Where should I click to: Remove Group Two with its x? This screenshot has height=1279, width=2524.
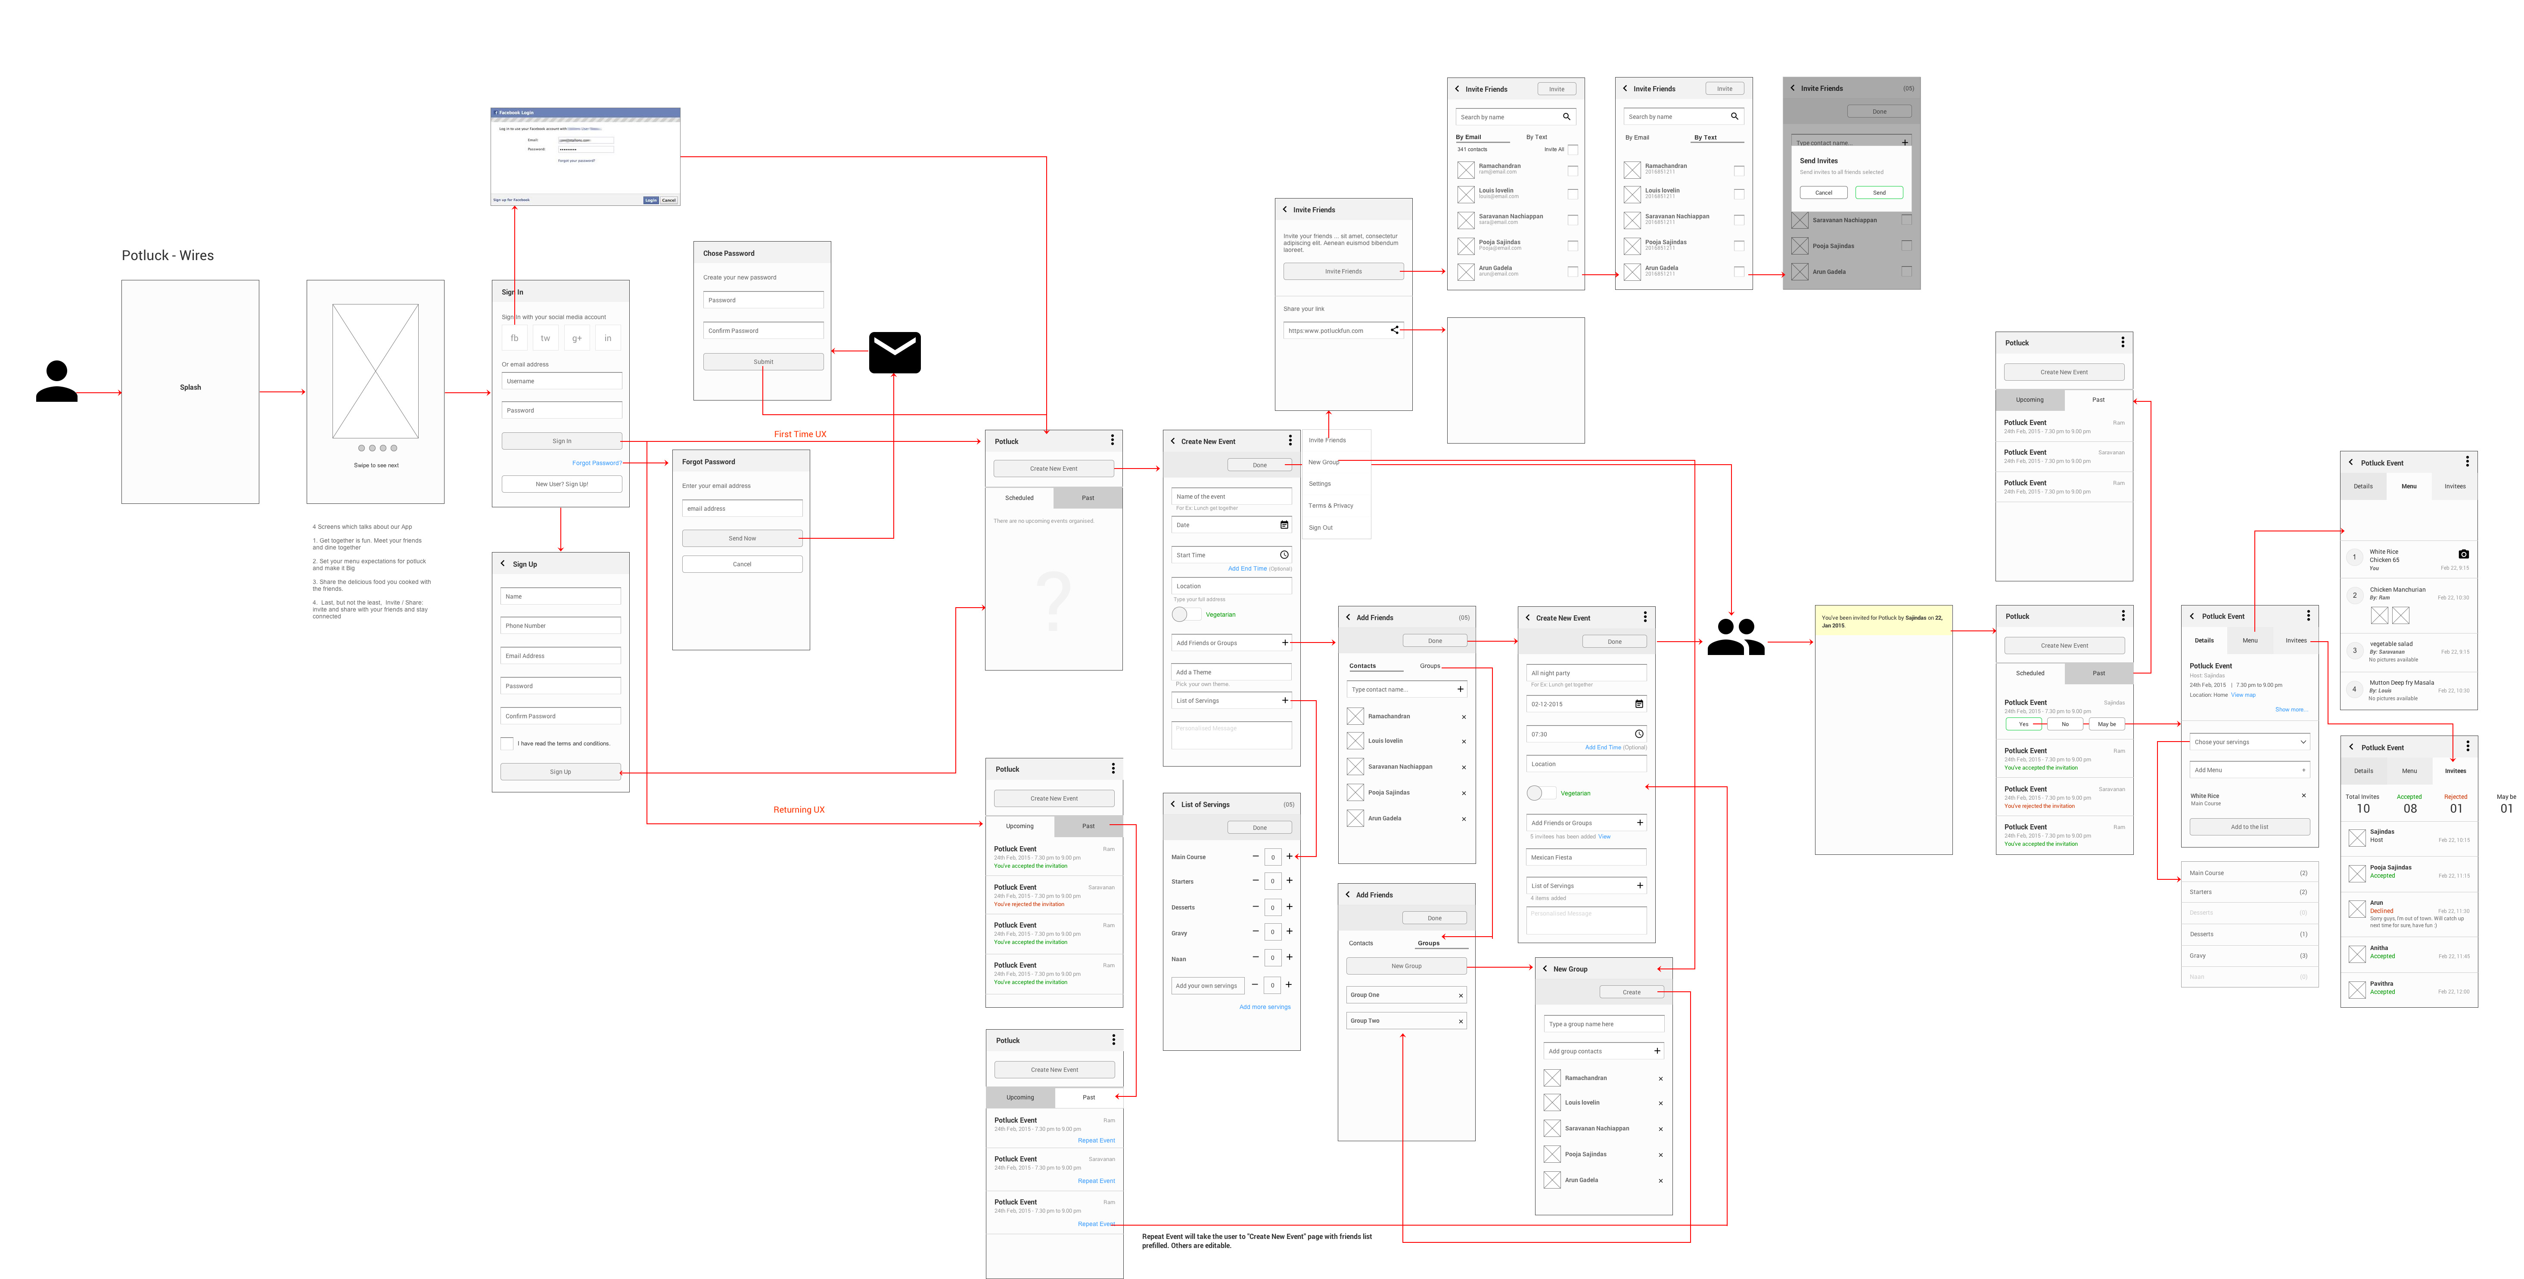pos(1460,1021)
